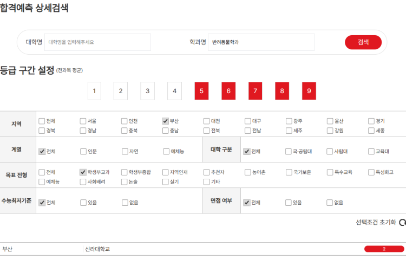
Task: Check the 기타 checkbox
Action: point(206,182)
